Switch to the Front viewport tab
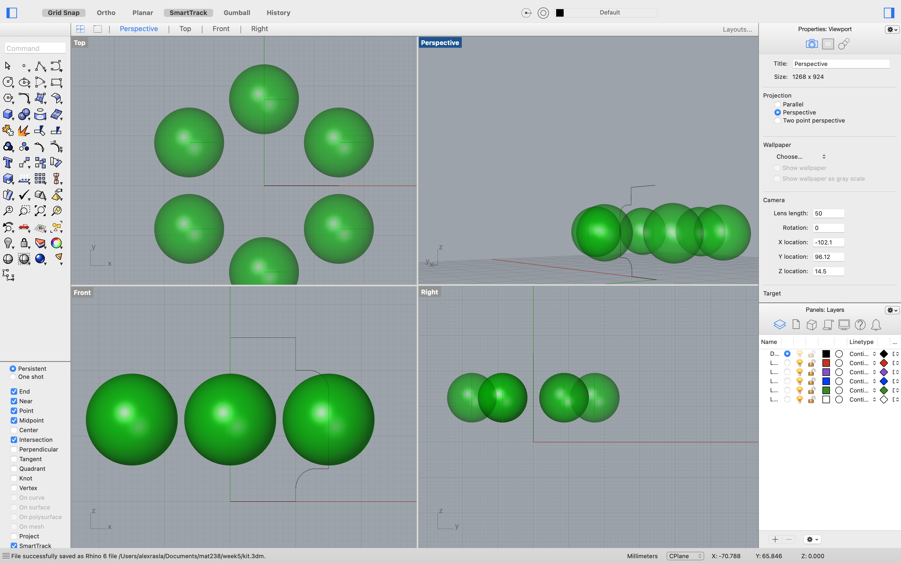Screen dimensions: 901x563 click(x=220, y=29)
